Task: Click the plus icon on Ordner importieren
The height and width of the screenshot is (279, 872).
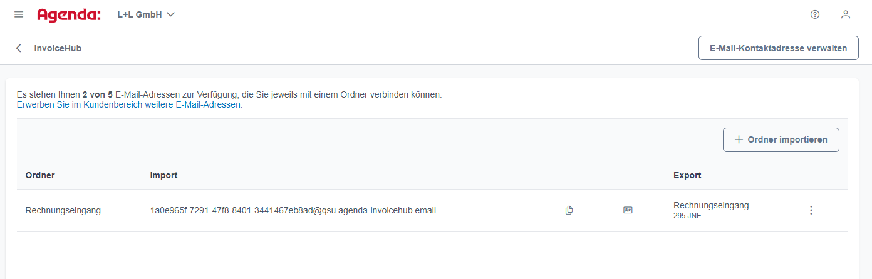Action: pyautogui.click(x=739, y=139)
